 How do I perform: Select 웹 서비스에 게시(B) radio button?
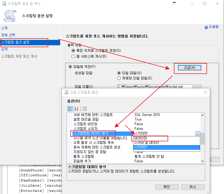73,56
